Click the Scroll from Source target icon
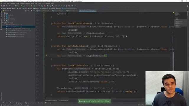The image size is (189, 106). coord(26,11)
